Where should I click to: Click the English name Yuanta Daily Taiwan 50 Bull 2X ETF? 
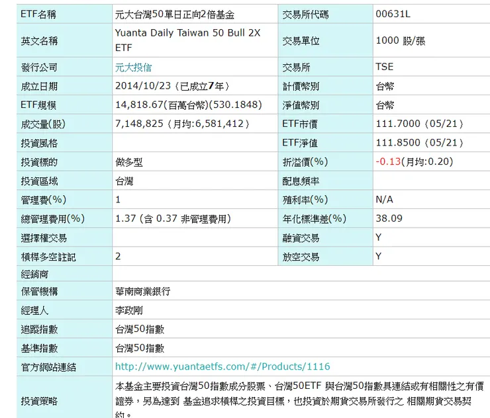click(x=187, y=40)
